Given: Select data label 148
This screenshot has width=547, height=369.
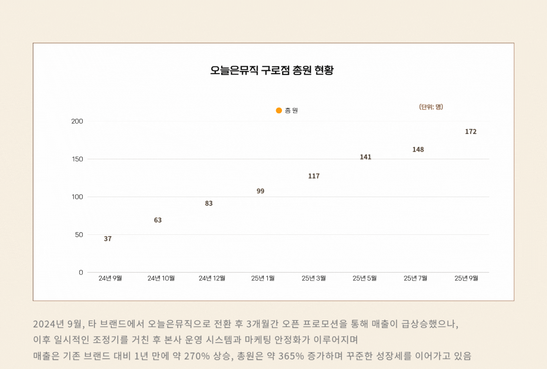Looking at the screenshot, I should pyautogui.click(x=418, y=149).
